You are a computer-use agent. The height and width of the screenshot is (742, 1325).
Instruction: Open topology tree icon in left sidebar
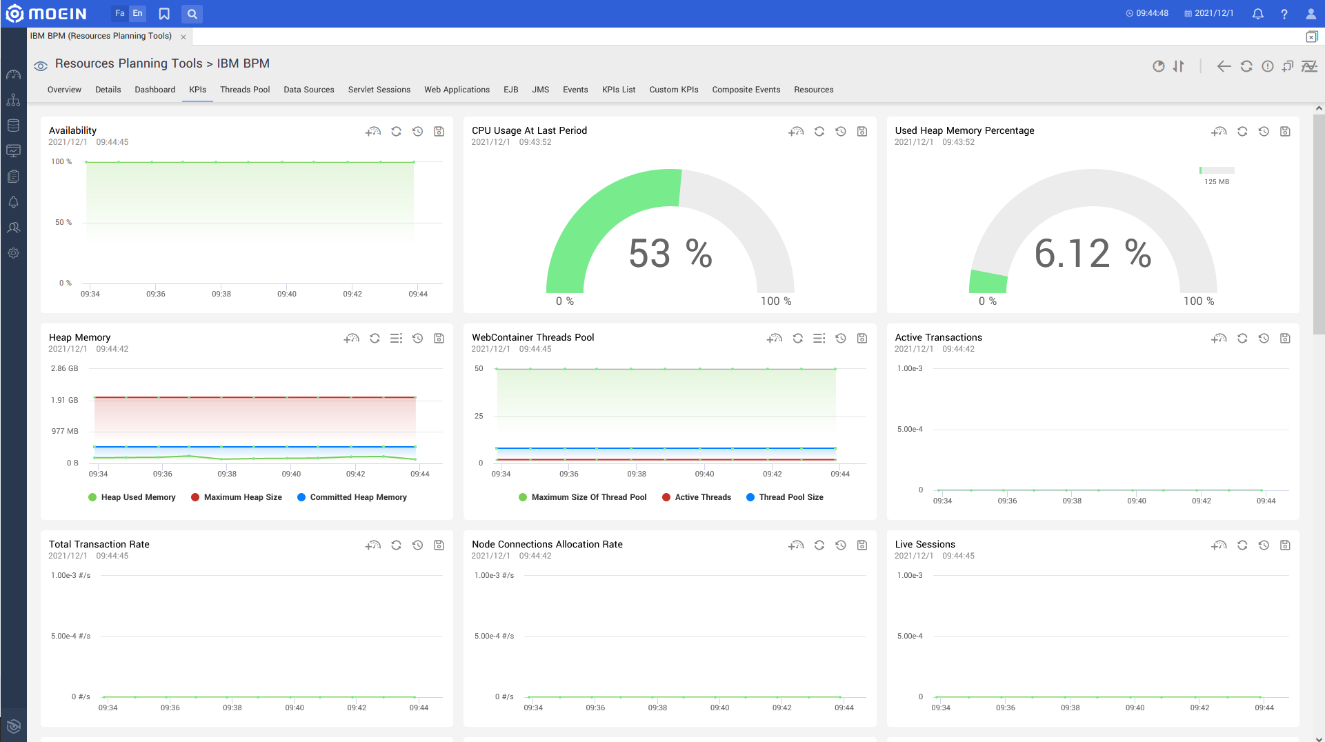(13, 100)
